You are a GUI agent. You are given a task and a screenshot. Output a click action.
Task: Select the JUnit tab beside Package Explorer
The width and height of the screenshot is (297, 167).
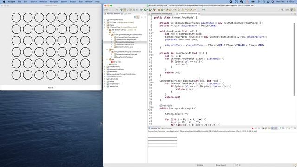click(129, 14)
